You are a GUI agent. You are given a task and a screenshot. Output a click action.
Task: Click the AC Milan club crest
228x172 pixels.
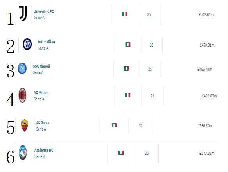coord(22,95)
